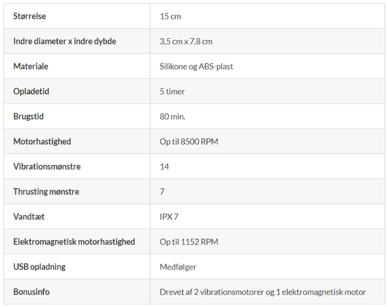Screen dimensions: 388x307
Task: Click the 'Thrusting mønstre' row label
Action: point(46,191)
